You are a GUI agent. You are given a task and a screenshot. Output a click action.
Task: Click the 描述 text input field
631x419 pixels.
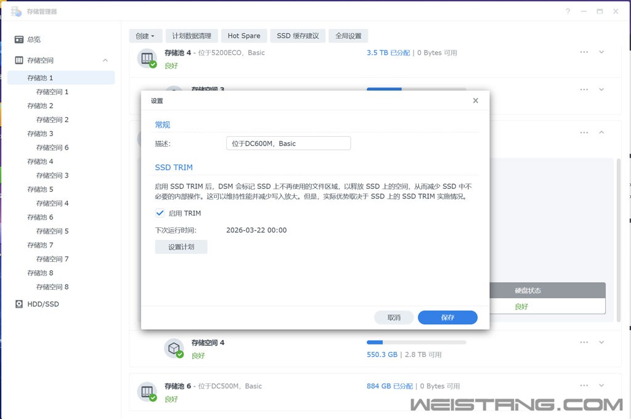(x=288, y=144)
